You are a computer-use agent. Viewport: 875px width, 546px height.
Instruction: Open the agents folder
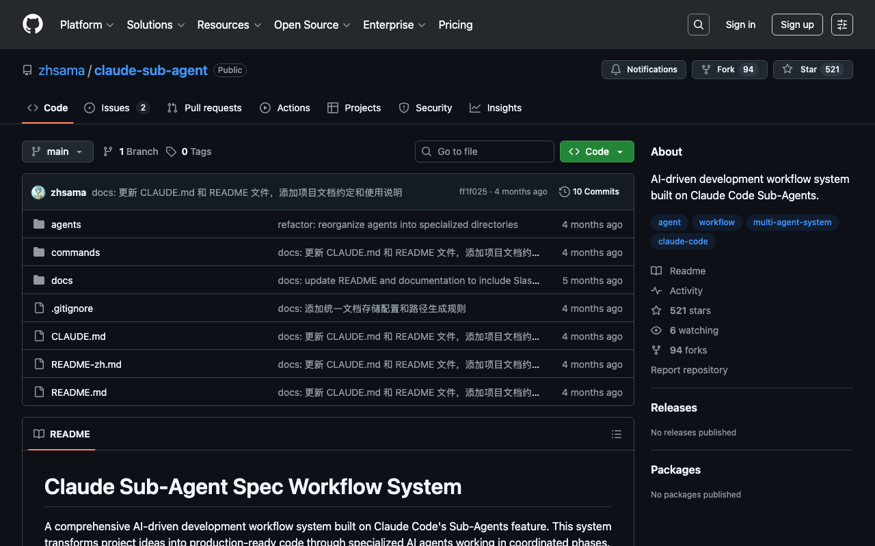(66, 225)
